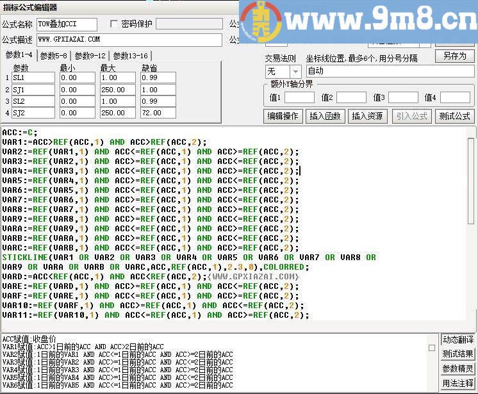Click the disabled password field
The width and height of the screenshot is (478, 394).
tap(189, 24)
